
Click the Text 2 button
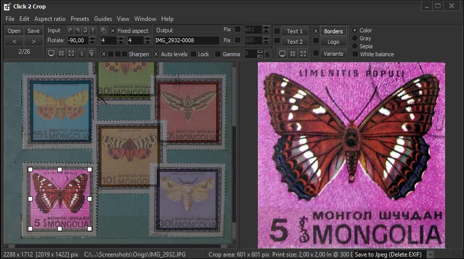tap(294, 42)
